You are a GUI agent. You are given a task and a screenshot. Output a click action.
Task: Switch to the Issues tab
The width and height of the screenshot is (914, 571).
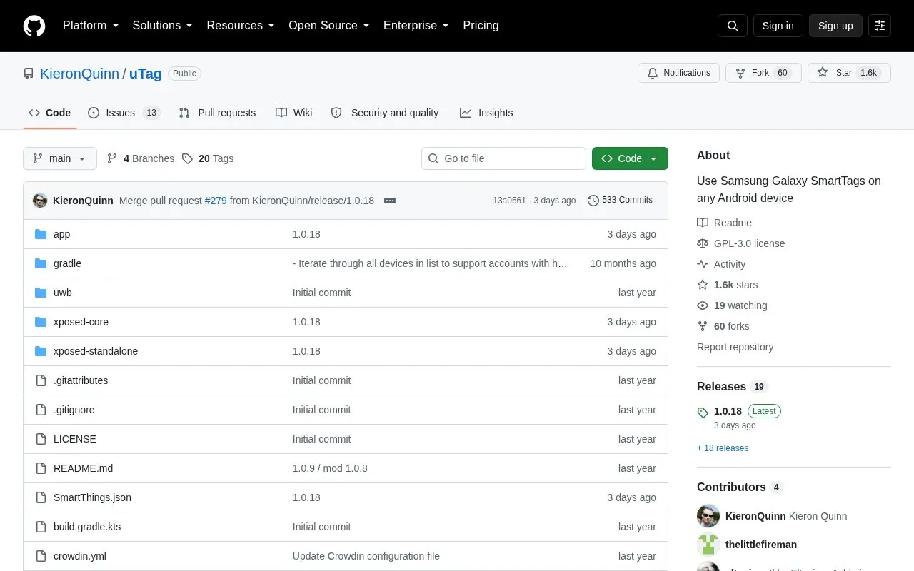click(x=124, y=113)
